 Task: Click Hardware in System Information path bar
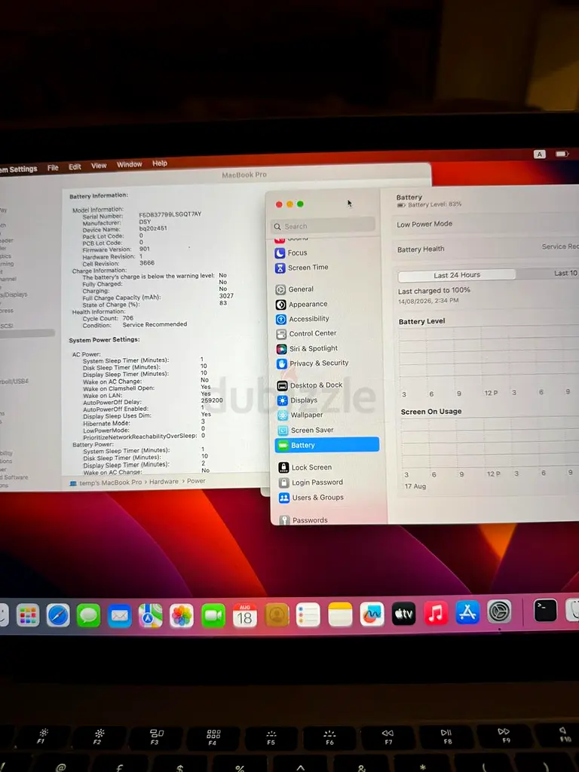164,482
